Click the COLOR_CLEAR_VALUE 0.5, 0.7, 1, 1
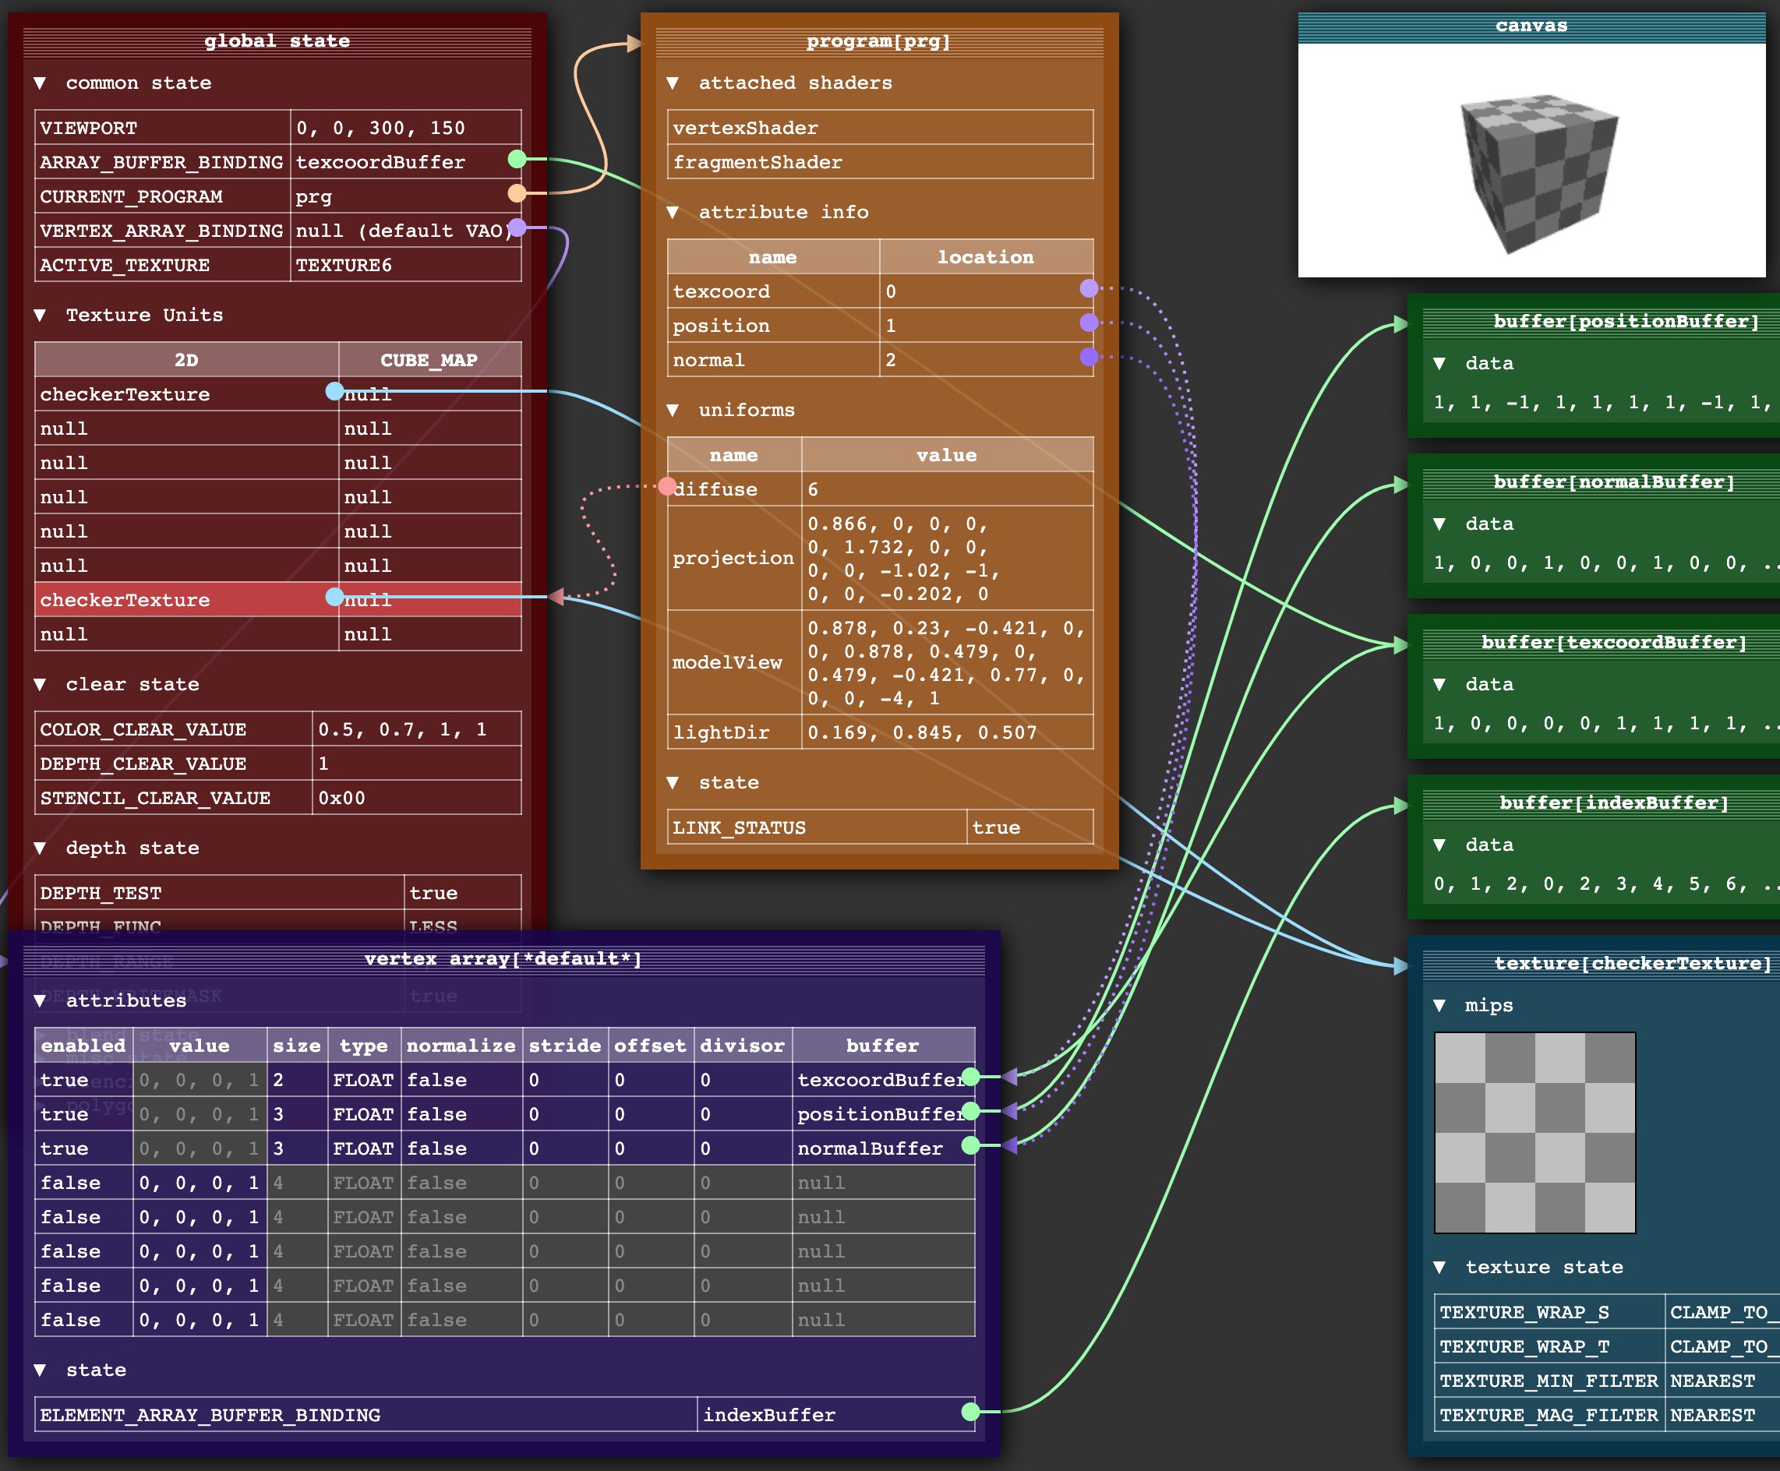 (416, 729)
